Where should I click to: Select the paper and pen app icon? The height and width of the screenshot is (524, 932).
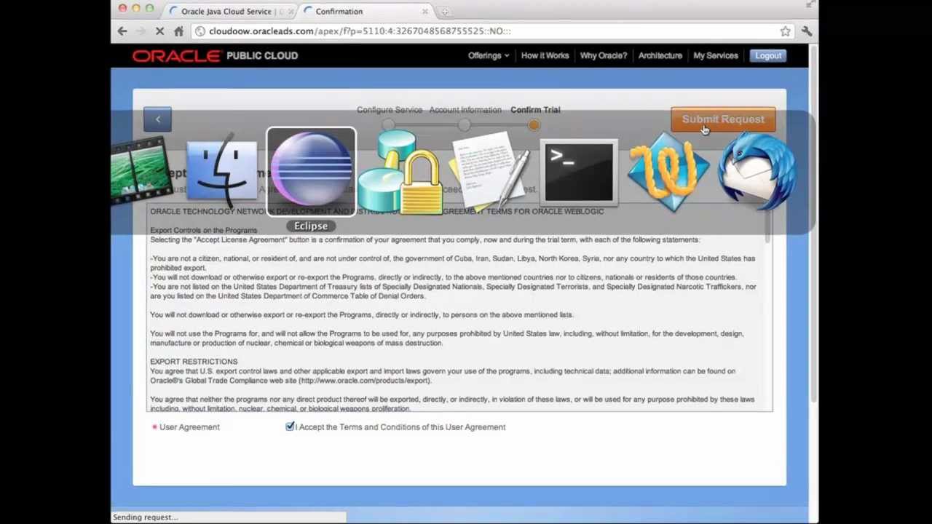coord(490,172)
